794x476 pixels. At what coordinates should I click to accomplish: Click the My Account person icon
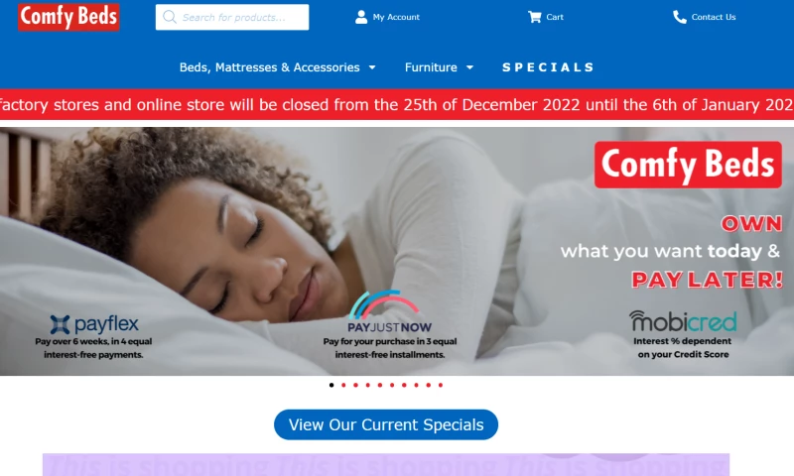361,17
